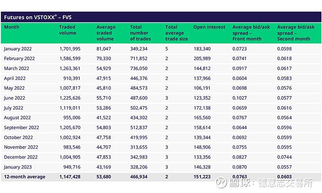This screenshot has width=322, height=193.
Task: Select the "March 2022" row label
Action: 17,68
